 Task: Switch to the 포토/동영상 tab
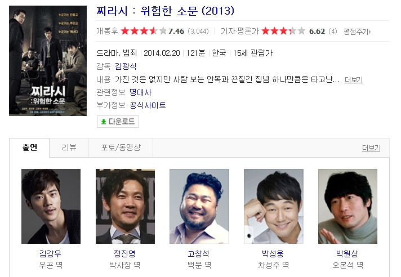tap(121, 148)
